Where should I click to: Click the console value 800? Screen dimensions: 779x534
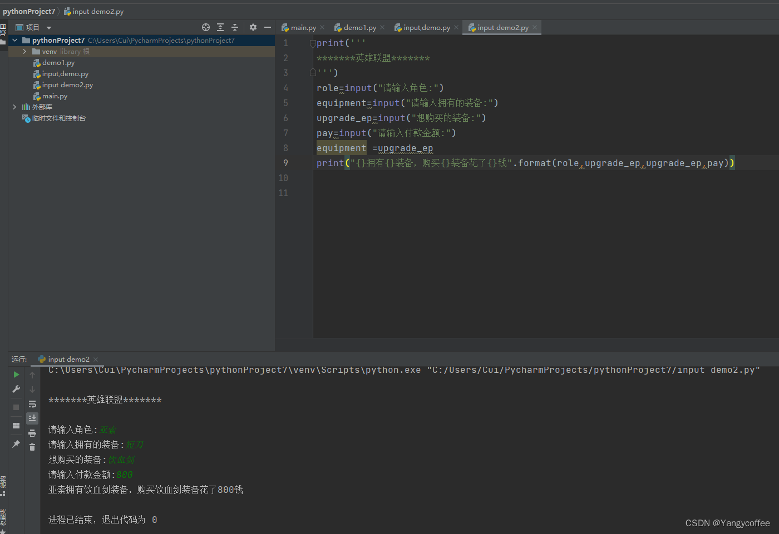coord(124,475)
